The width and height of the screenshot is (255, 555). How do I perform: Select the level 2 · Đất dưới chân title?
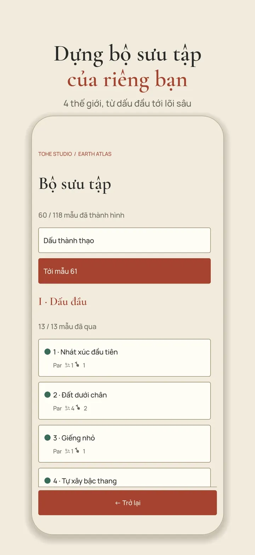[80, 395]
